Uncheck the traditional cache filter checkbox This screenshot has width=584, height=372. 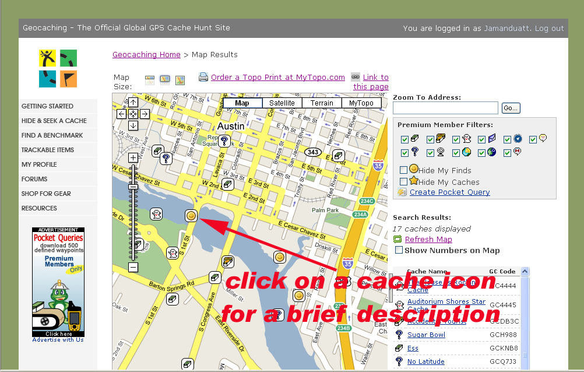coord(404,139)
